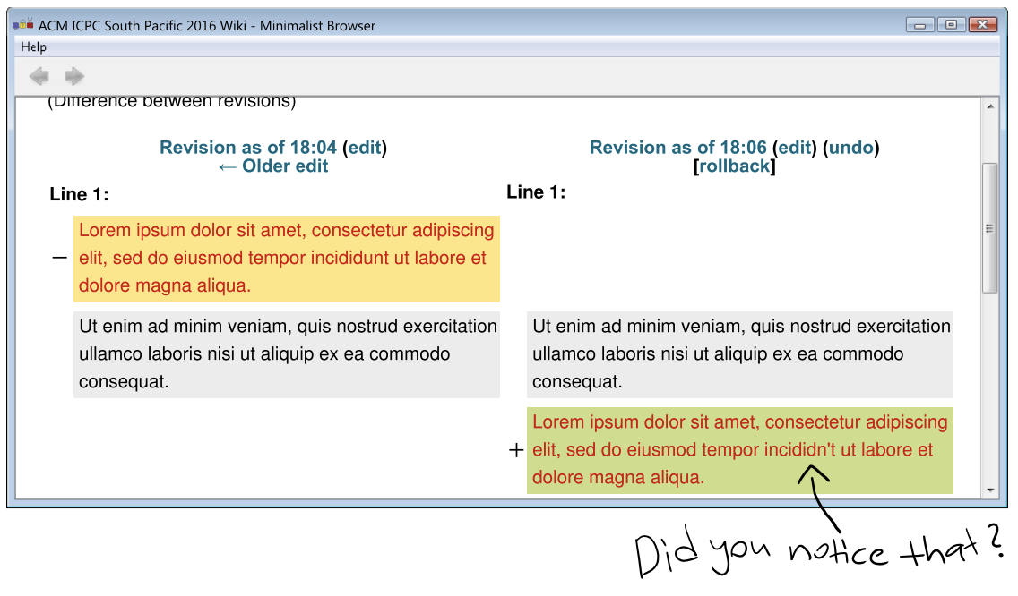Click the application icon in the title bar
The image size is (1018, 596).
click(x=23, y=25)
